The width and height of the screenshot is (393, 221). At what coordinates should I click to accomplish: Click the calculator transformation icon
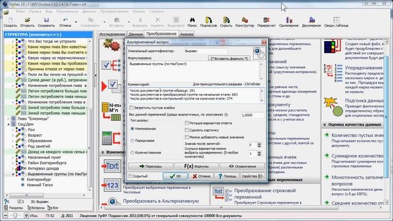pyautogui.click(x=112, y=138)
